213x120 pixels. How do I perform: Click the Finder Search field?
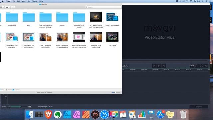[x=103, y=7]
